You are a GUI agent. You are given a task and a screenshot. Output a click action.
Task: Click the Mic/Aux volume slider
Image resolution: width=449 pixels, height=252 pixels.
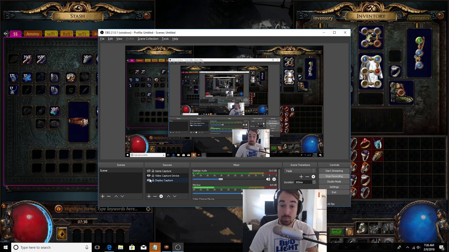[x=217, y=193]
